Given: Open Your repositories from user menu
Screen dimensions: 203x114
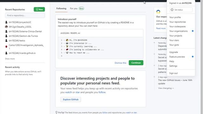Looking at the screenshot, I should tap(178, 22).
